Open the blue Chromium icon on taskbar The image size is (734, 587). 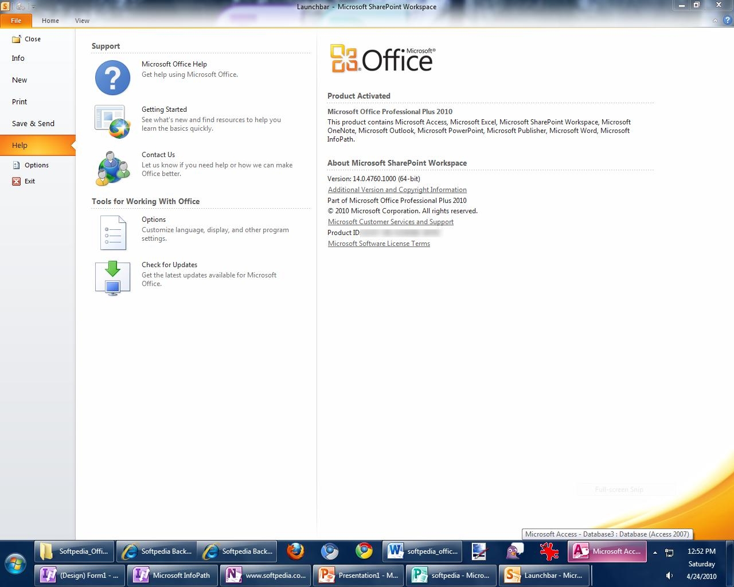[330, 551]
